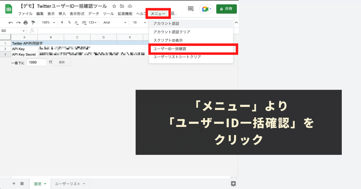Image resolution: width=361 pixels, height=189 pixels.
Task: Expand the Meet dropdown arrow
Action: point(210,9)
